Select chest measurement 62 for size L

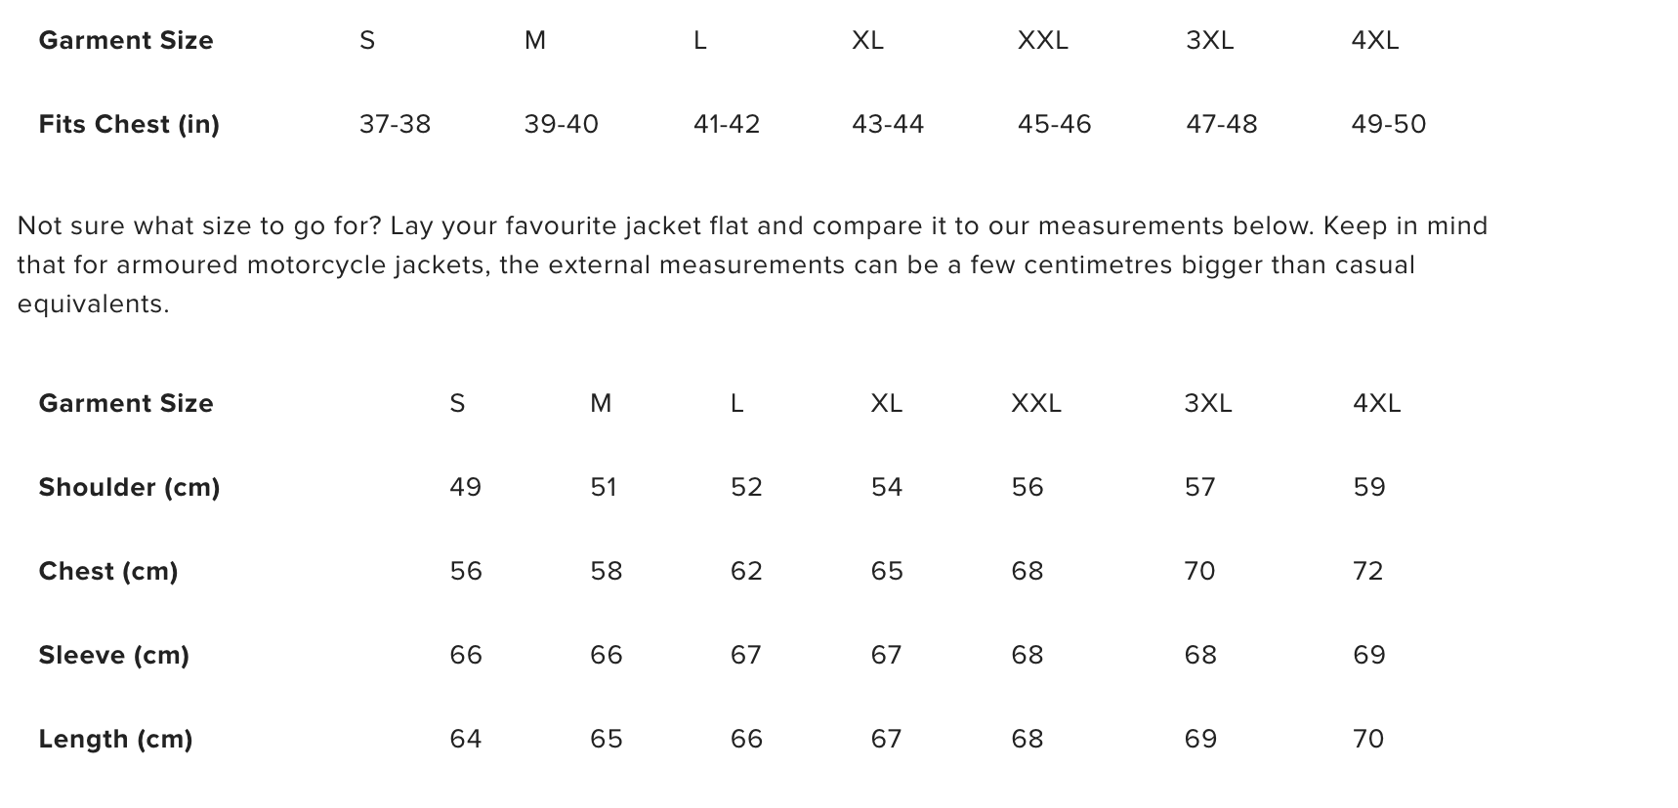coord(746,571)
